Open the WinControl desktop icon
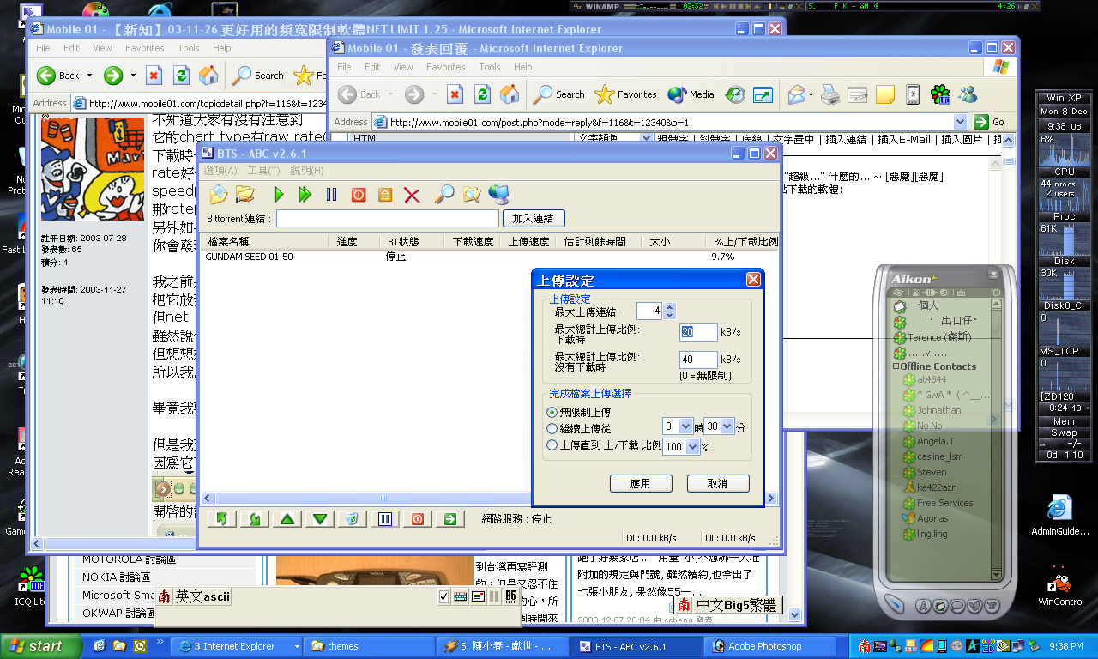Screen dimensions: 1098x659 pos(1061,588)
